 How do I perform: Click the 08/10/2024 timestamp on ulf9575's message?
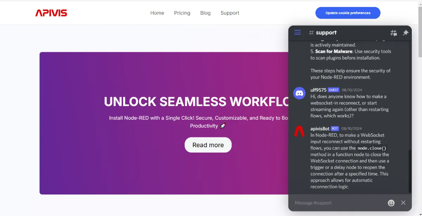click(352, 90)
